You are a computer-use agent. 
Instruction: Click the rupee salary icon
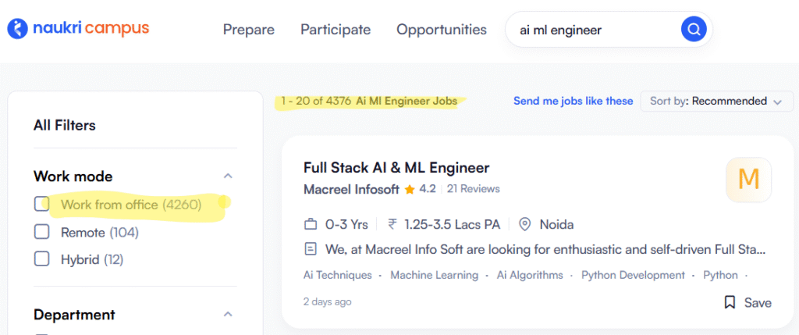392,224
